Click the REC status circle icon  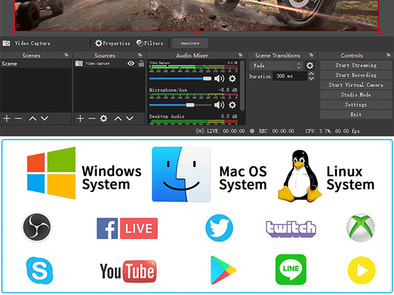(252, 131)
